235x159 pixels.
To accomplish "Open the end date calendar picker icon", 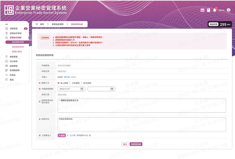I will tap(112, 89).
